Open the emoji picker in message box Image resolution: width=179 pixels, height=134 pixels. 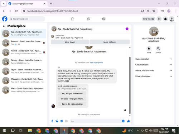123,121
